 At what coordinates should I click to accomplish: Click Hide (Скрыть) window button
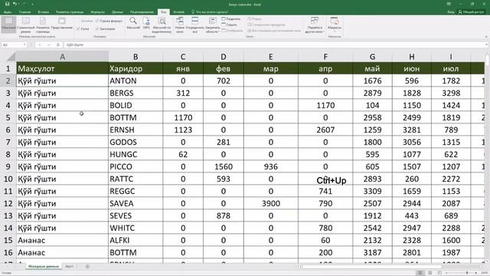230,25
